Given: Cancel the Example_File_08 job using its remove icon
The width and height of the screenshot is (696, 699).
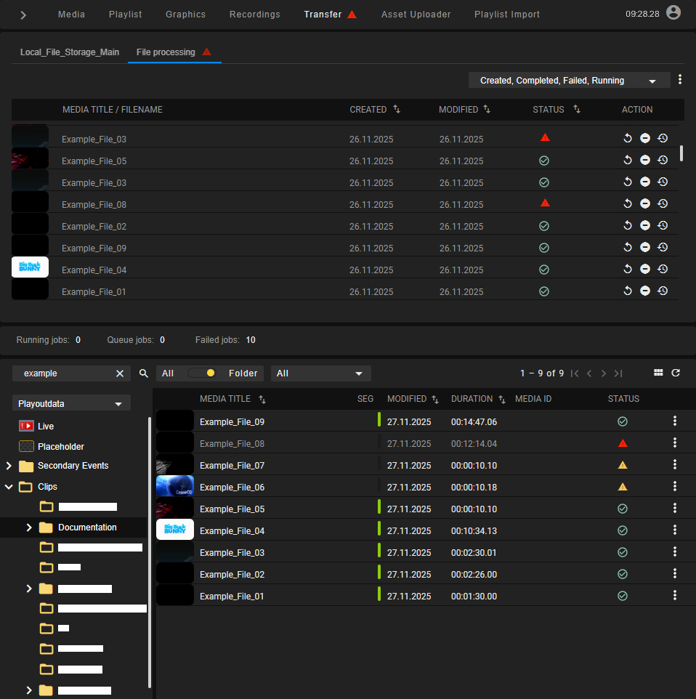Looking at the screenshot, I should (x=645, y=203).
